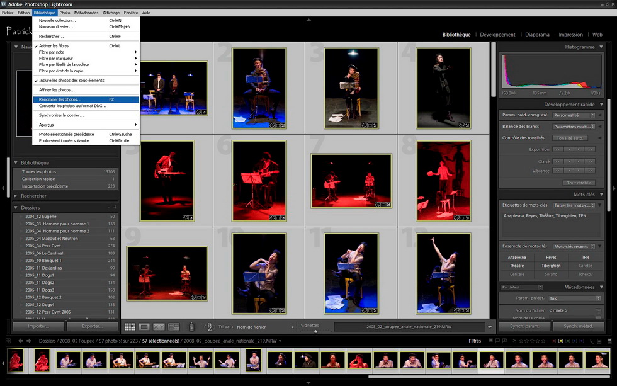Open the 'Balance des blancs' dropdown
Image resolution: width=617 pixels, height=386 pixels.
pyautogui.click(x=574, y=127)
